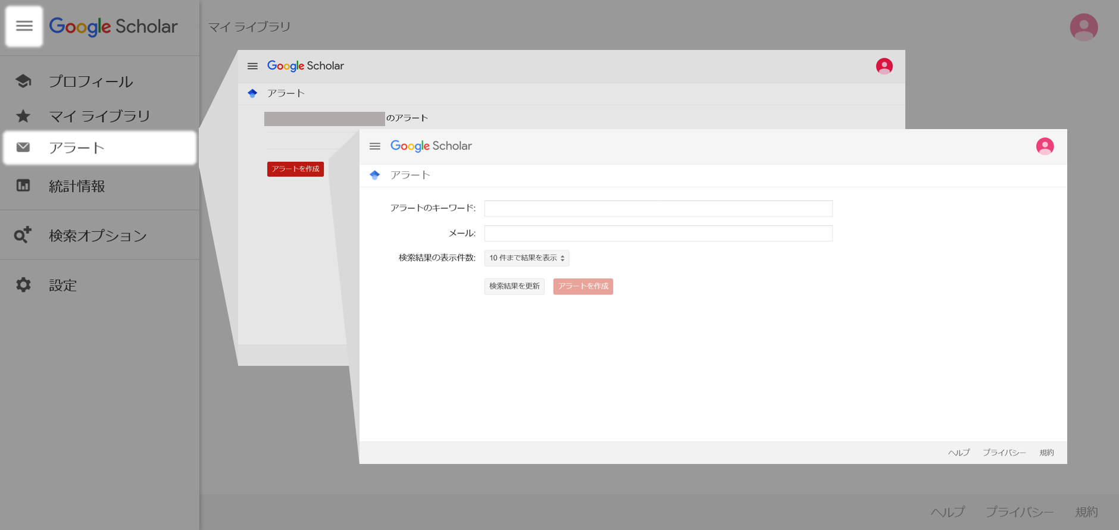Click ヘルプ link in page footer
The width and height of the screenshot is (1119, 530).
948,512
